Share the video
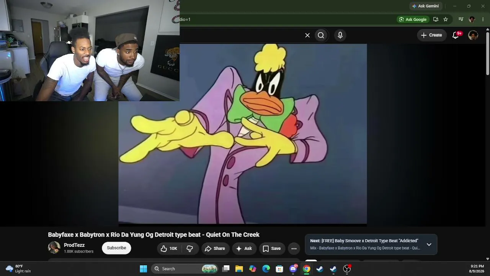Image resolution: width=490 pixels, height=276 pixels. point(215,248)
